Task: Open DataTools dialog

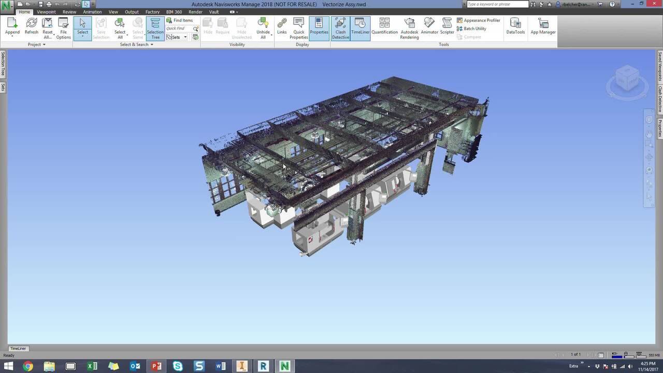Action: click(x=515, y=26)
